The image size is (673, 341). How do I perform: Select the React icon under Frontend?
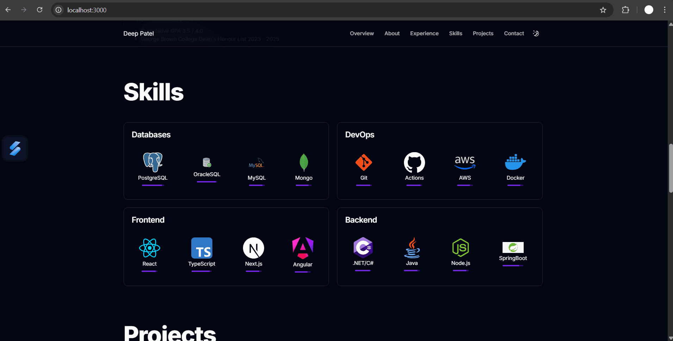pos(150,248)
